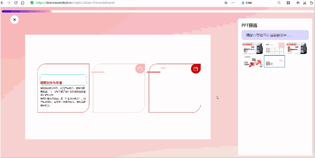This screenshot has height=158, width=315.
Task: Select third slide thumbnail in top row
Action: coord(296,48)
